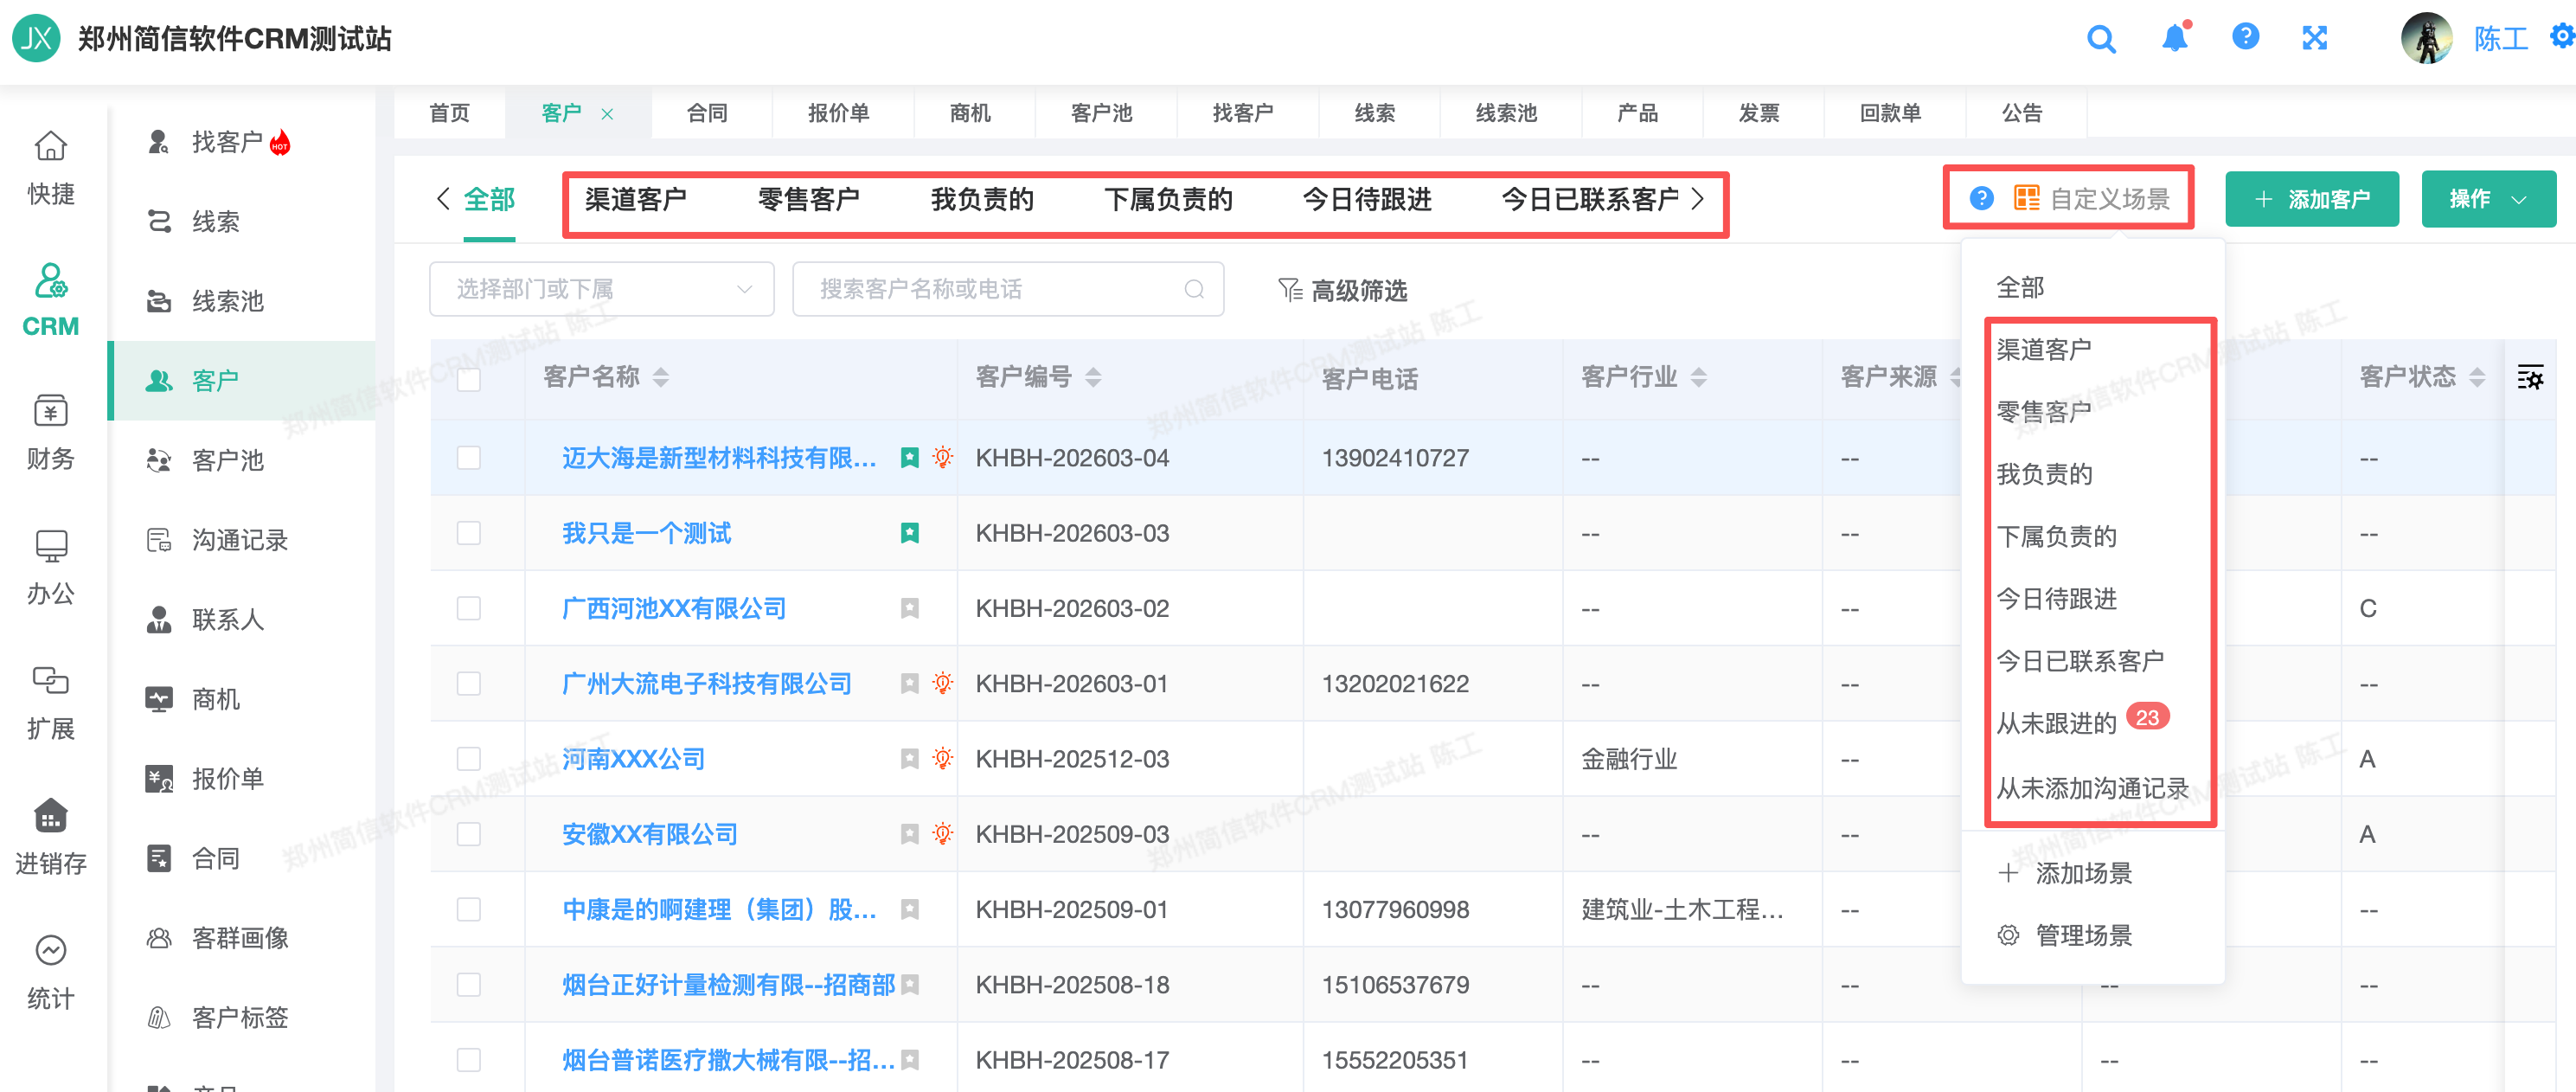Check row for 中康是的啊建理
2576x1092 pixels.
click(x=468, y=909)
